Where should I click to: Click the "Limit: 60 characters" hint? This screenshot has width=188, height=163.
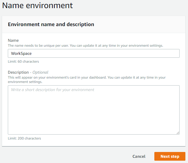23,61
